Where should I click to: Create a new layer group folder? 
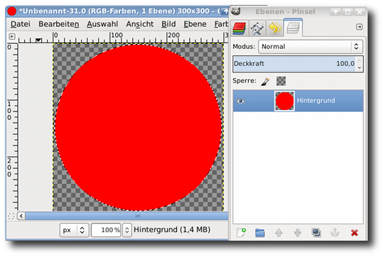[260, 233]
